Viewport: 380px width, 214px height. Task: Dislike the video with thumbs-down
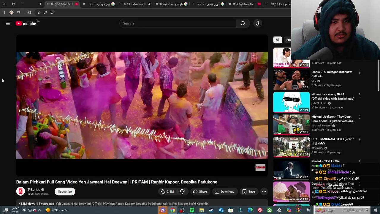(x=182, y=191)
